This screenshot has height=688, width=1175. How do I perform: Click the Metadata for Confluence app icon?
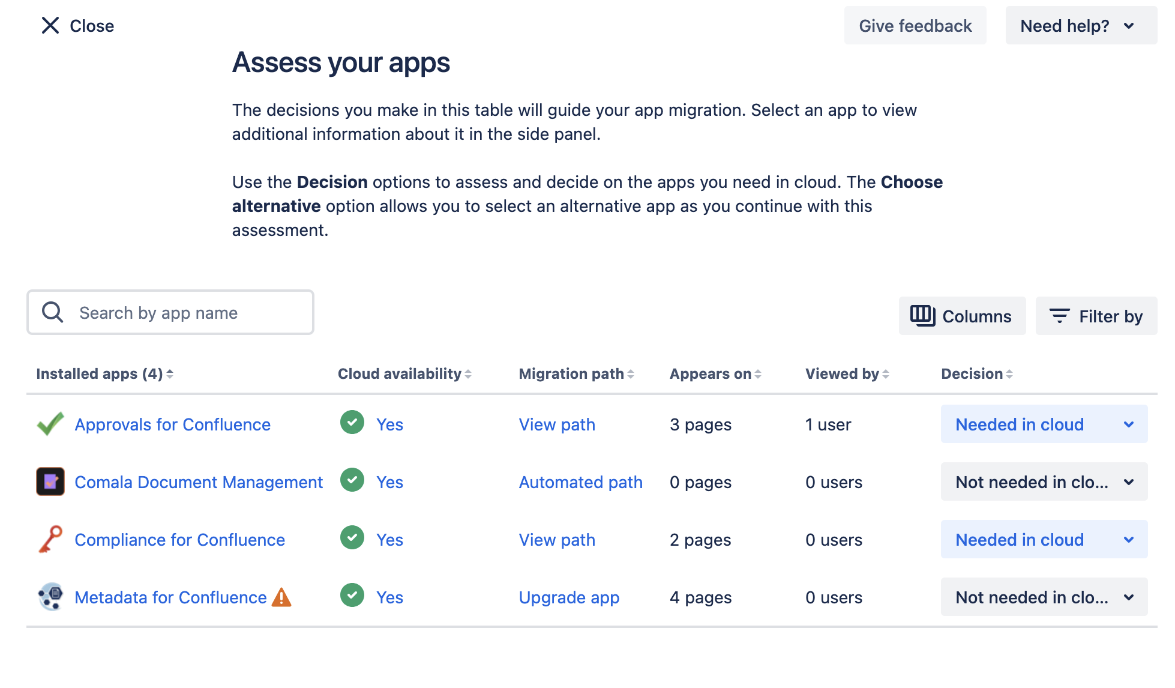click(x=50, y=597)
